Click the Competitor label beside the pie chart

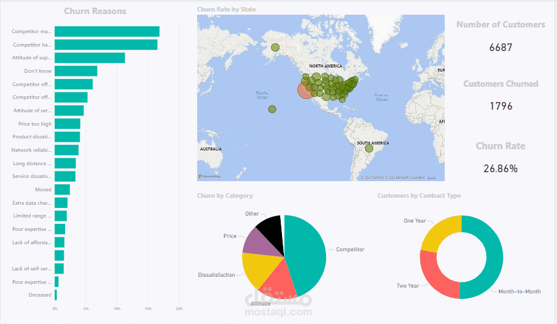pos(350,249)
